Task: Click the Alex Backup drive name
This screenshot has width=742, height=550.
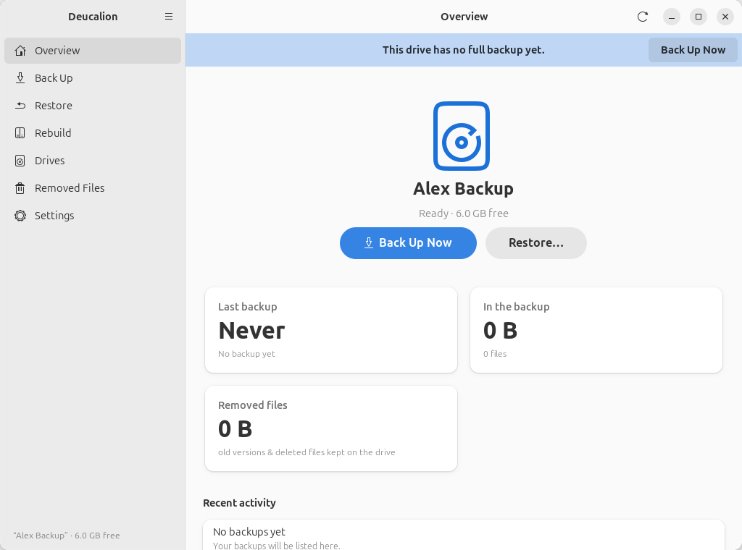Action: [x=463, y=189]
